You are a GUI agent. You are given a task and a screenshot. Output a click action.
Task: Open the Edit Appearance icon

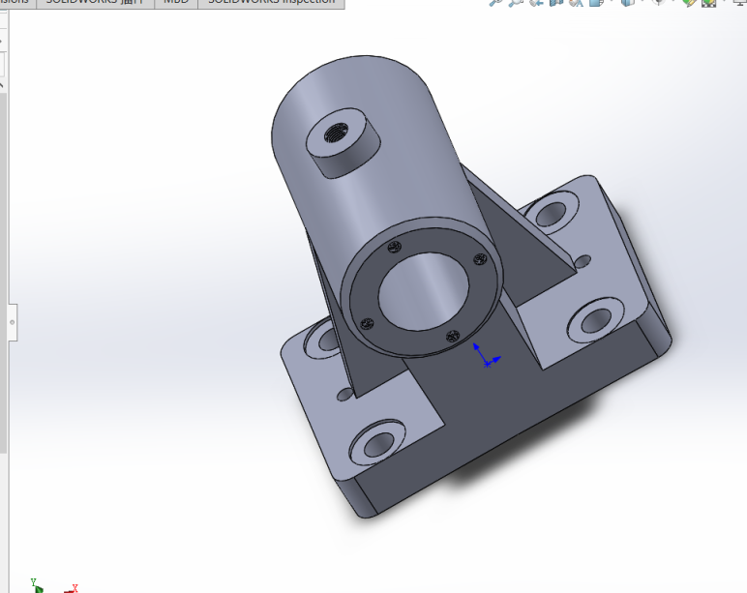click(x=689, y=2)
